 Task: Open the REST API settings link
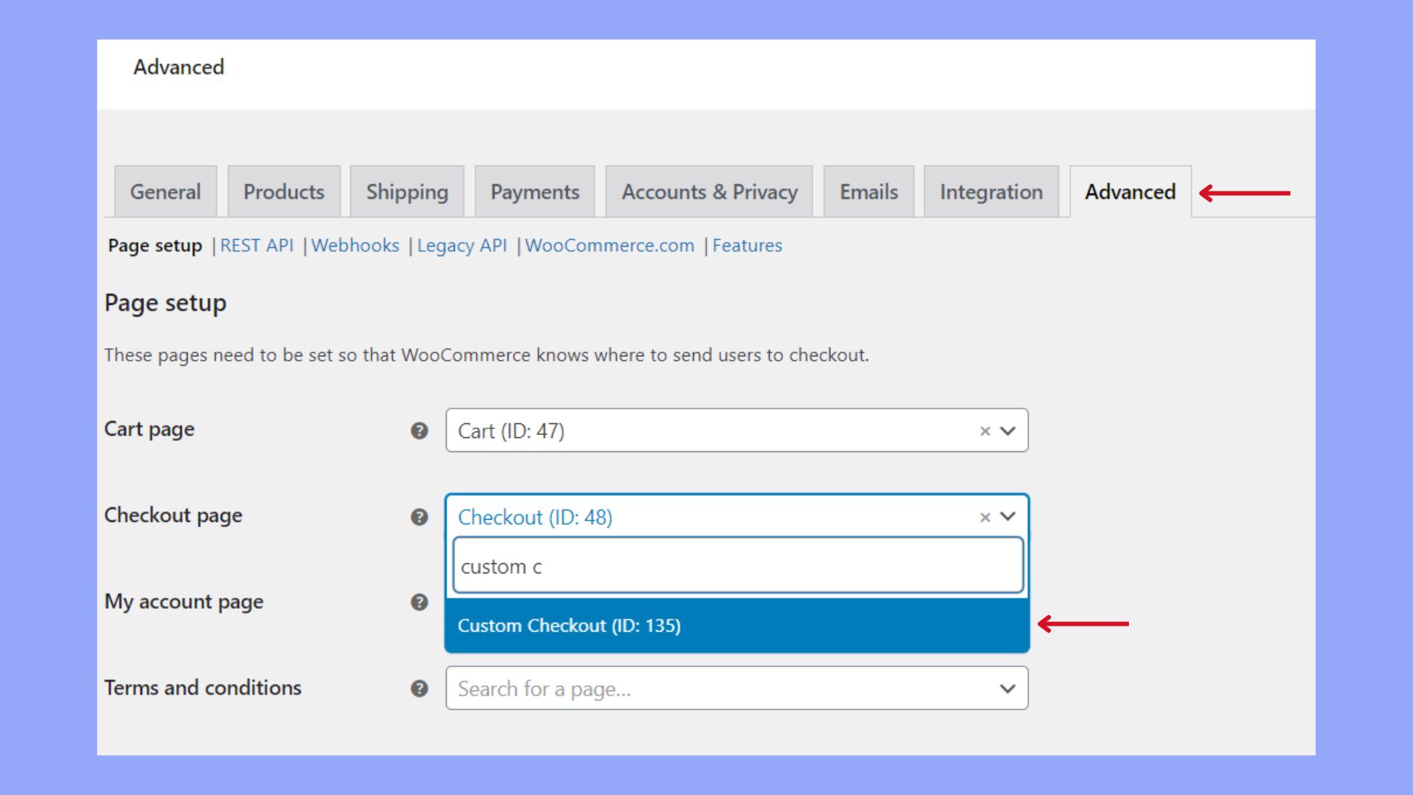point(257,245)
